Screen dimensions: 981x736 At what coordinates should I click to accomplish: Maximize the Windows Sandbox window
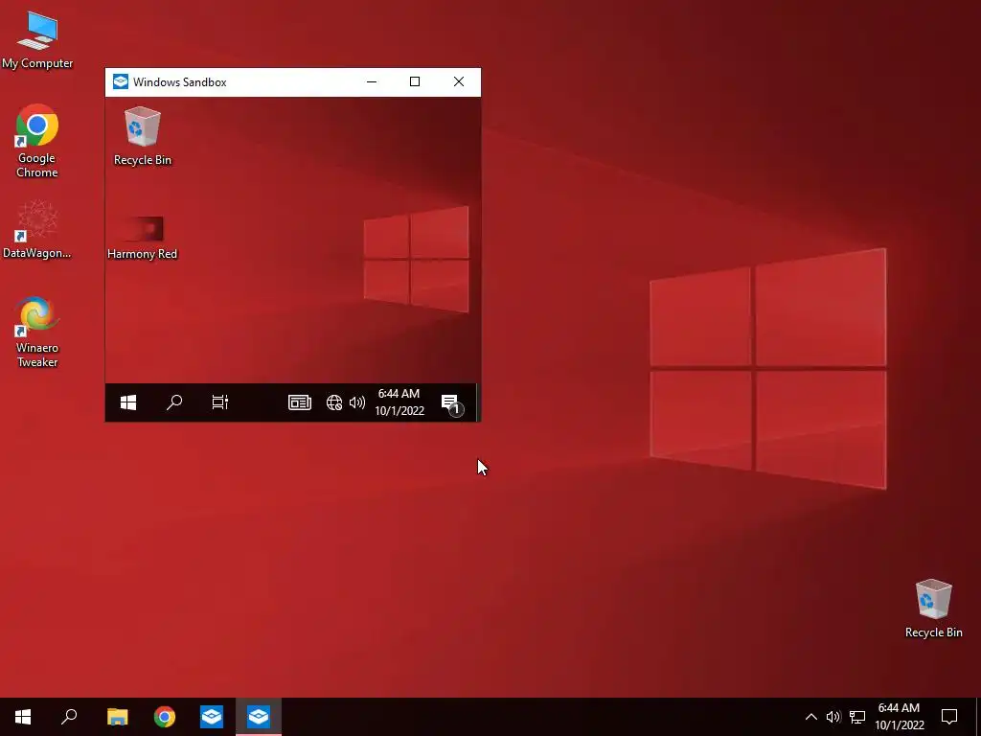coord(415,82)
